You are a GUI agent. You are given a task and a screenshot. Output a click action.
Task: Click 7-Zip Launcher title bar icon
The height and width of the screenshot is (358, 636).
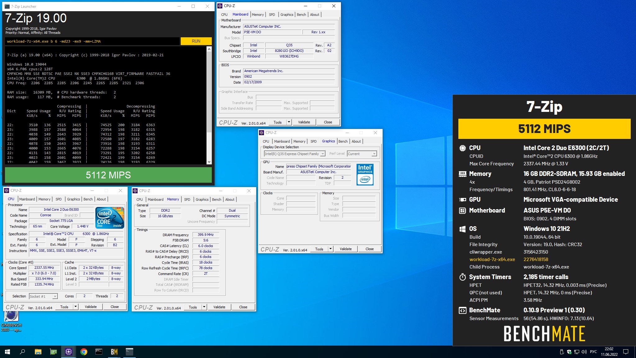(x=7, y=6)
